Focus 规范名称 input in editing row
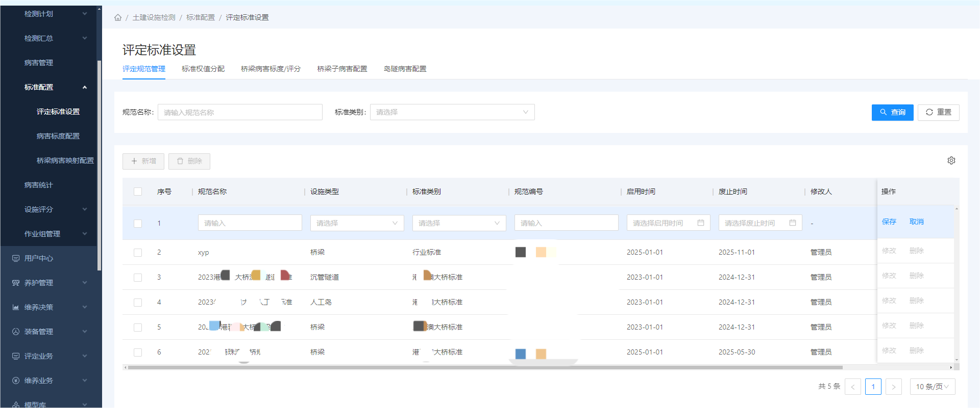Screen dimensions: 980x408 coord(250,223)
